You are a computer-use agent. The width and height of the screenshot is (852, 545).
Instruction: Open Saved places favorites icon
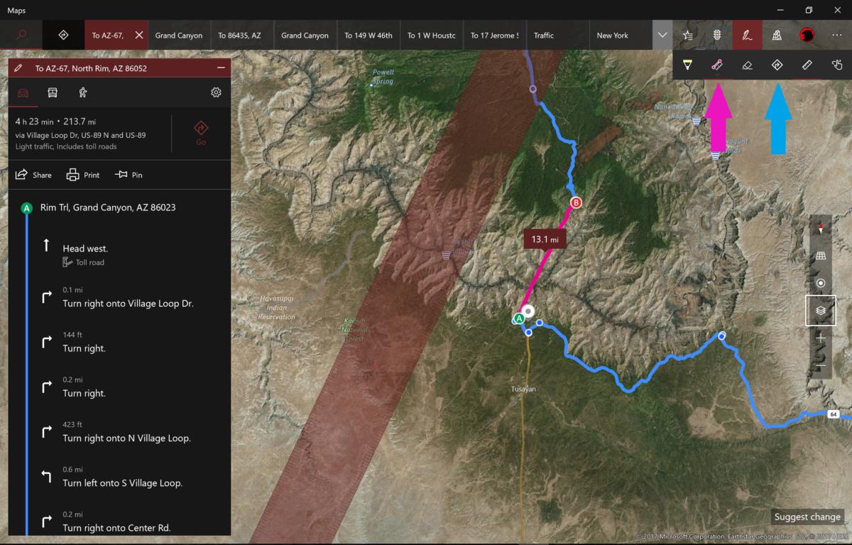tap(687, 35)
